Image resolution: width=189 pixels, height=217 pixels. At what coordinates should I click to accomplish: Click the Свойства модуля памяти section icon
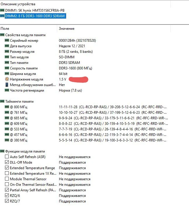tap(2, 35)
